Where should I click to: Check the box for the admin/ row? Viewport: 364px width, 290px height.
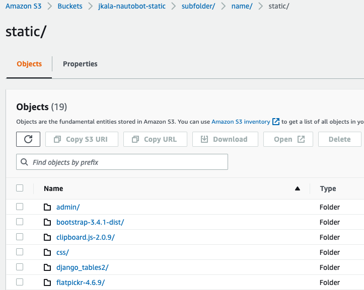click(20, 207)
